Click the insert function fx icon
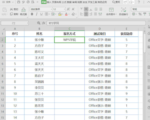Screen dimensions: 150x120 point(43,23)
